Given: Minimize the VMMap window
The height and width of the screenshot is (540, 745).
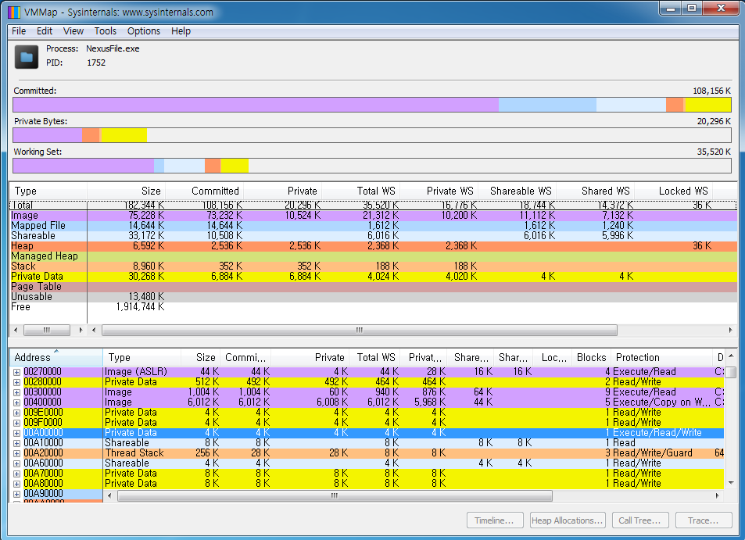Looking at the screenshot, I should tap(671, 8).
